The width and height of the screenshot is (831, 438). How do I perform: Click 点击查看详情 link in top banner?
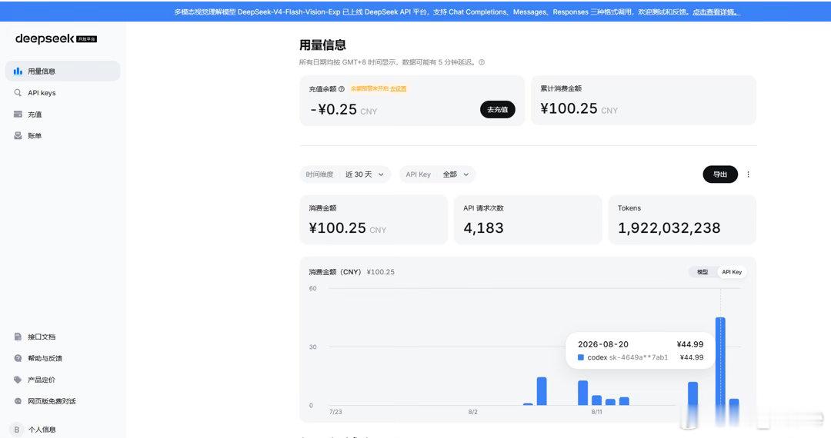click(716, 12)
